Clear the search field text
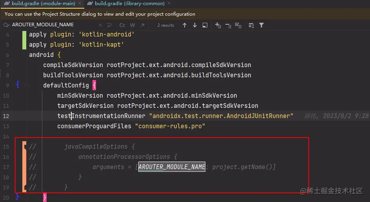The height and width of the screenshot is (202, 370). point(100,25)
